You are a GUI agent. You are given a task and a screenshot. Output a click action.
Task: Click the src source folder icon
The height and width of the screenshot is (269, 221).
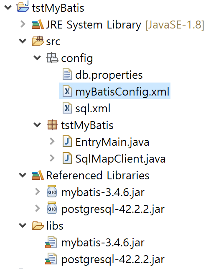[x=38, y=41]
